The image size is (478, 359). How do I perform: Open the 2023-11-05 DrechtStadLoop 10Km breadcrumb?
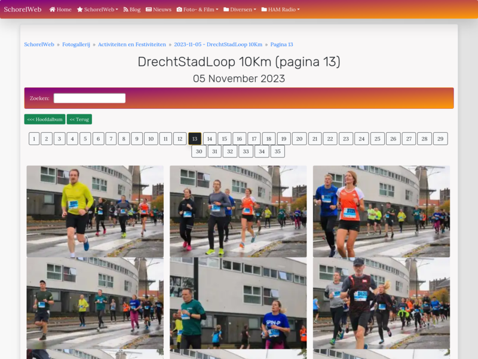218,44
